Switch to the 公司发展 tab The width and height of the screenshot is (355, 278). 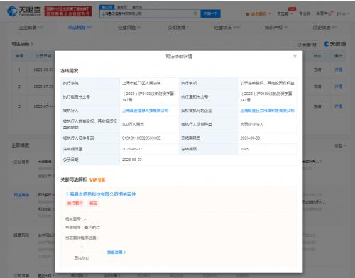pos(178,28)
